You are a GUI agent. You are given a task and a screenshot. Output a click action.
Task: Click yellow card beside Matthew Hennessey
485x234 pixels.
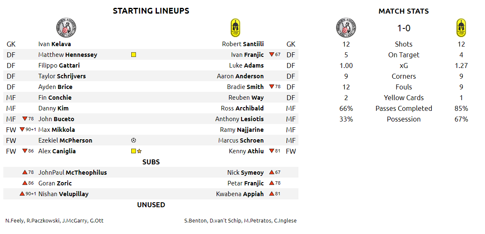pos(133,55)
